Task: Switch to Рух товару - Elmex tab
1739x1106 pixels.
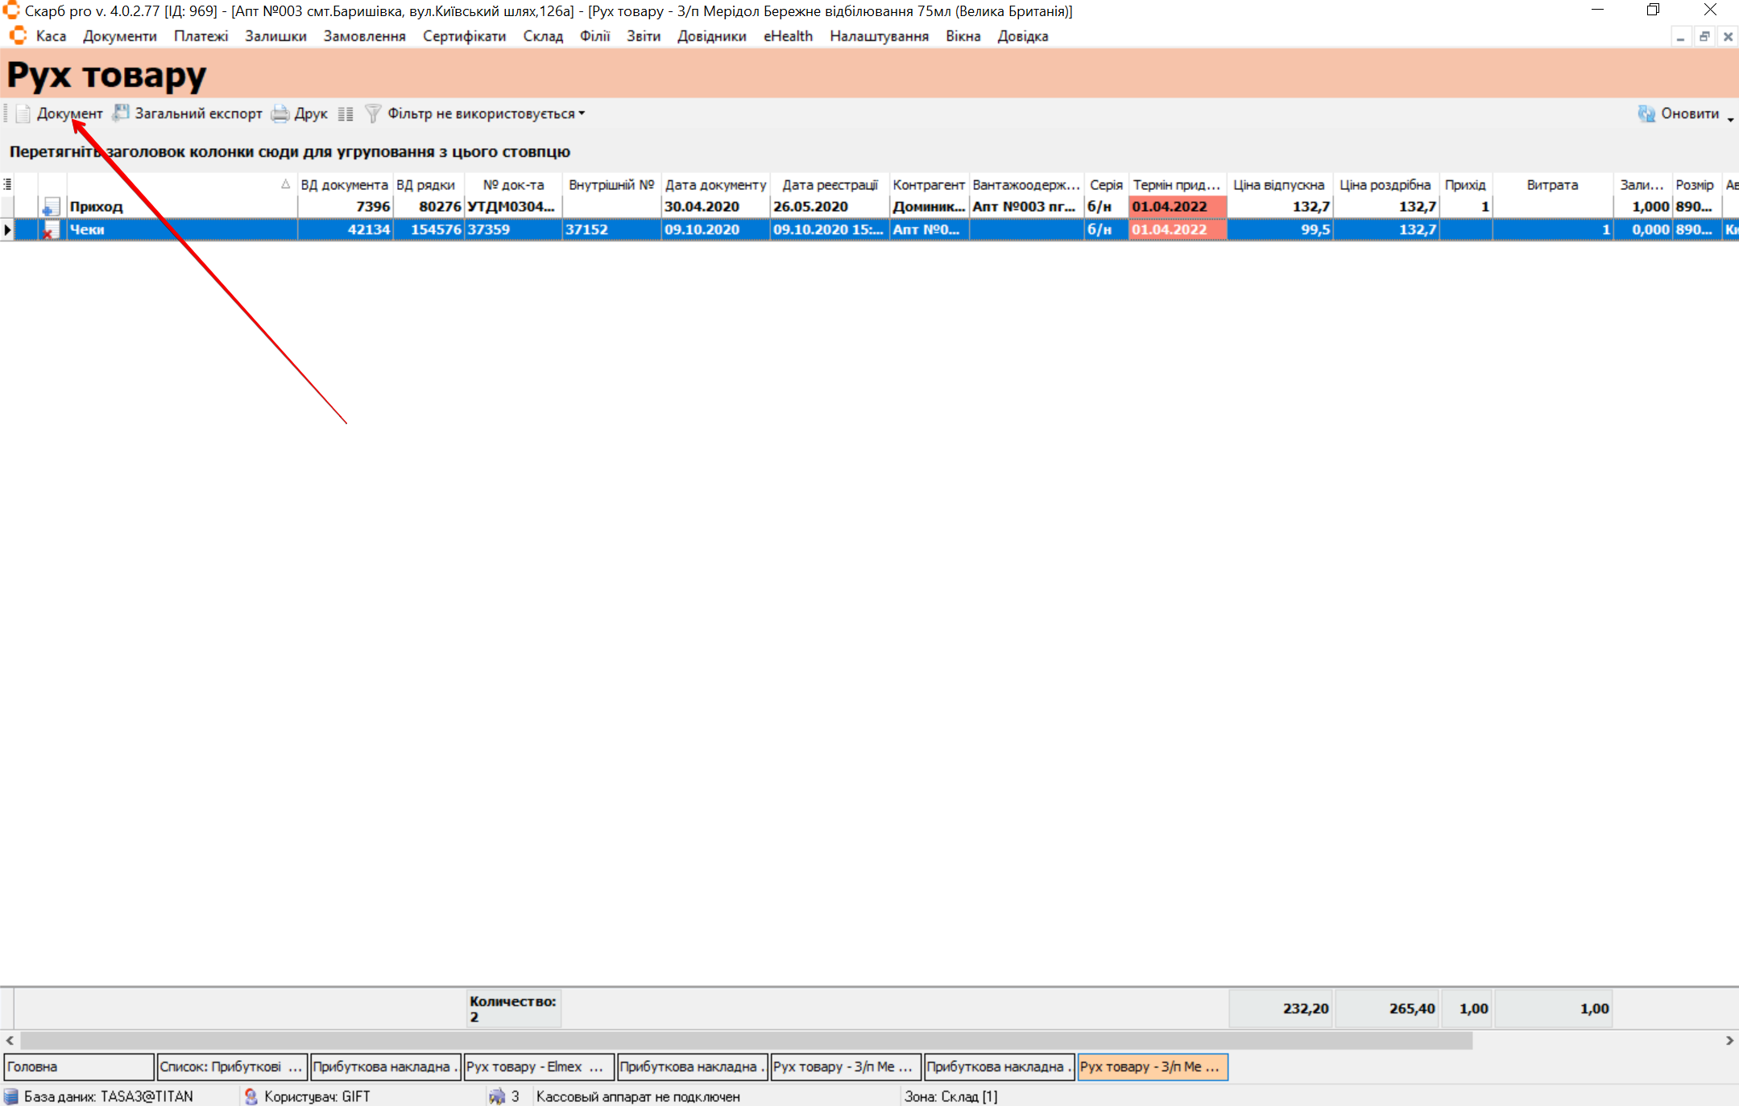Action: pos(538,1067)
